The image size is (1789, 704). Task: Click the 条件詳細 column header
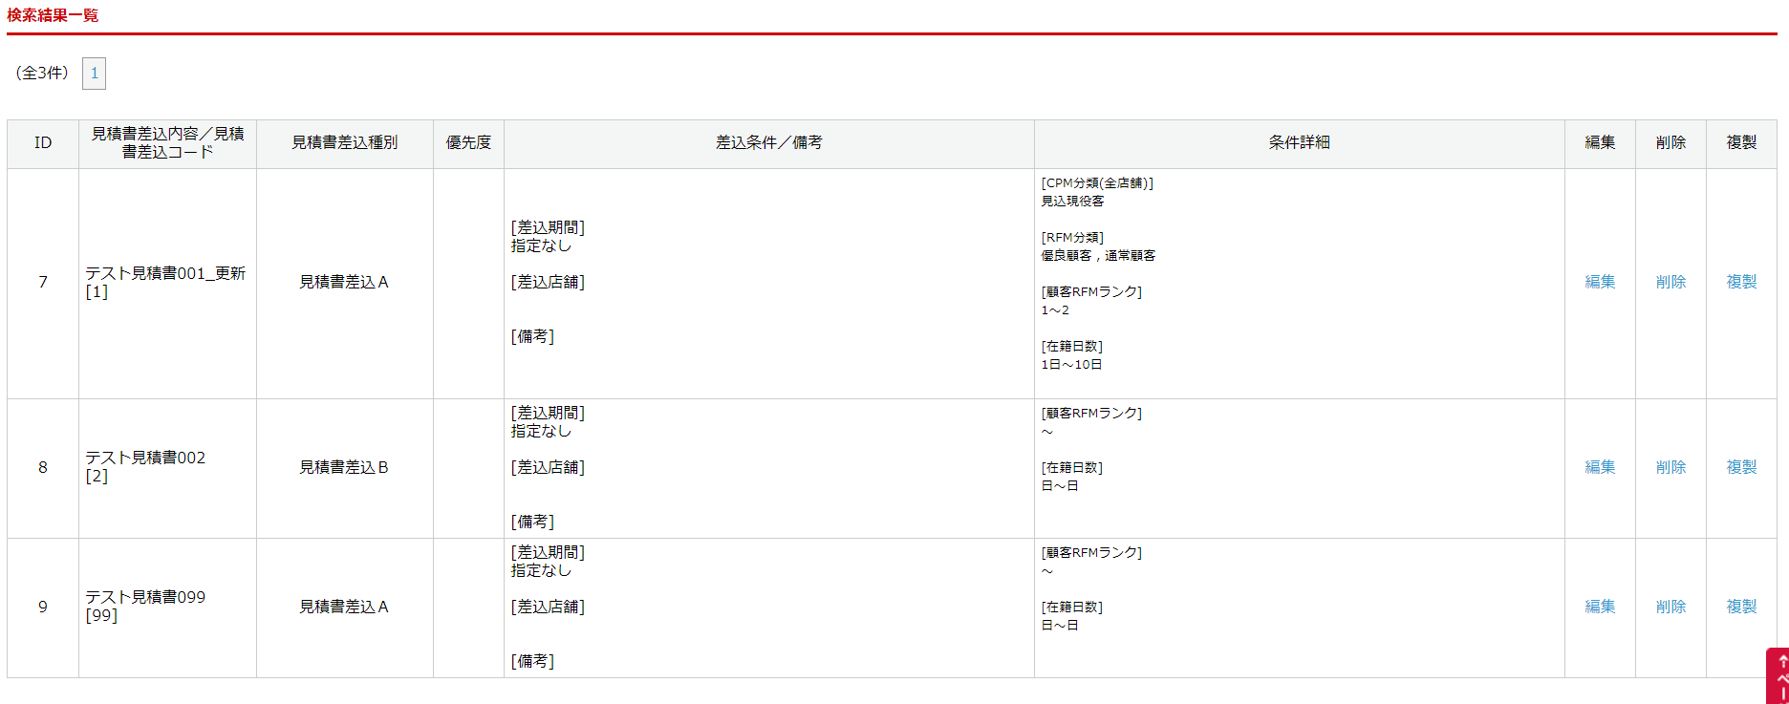[1299, 143]
